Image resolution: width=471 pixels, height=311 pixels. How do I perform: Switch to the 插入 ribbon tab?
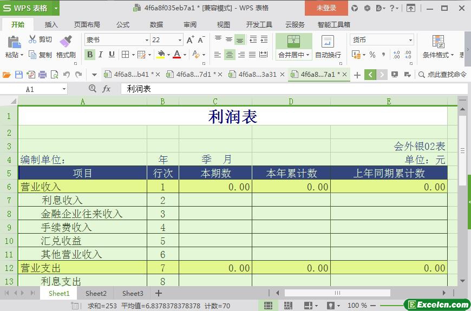coord(51,24)
